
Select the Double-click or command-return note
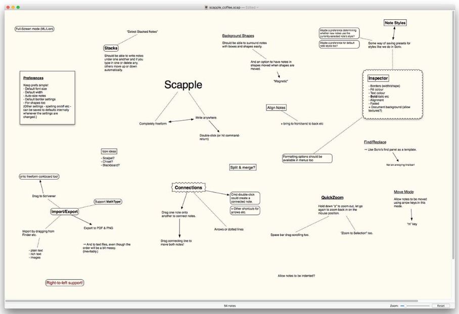click(x=219, y=137)
